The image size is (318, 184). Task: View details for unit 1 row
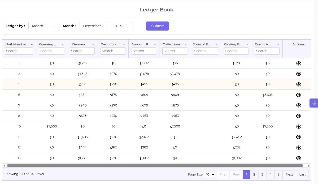click(x=298, y=63)
